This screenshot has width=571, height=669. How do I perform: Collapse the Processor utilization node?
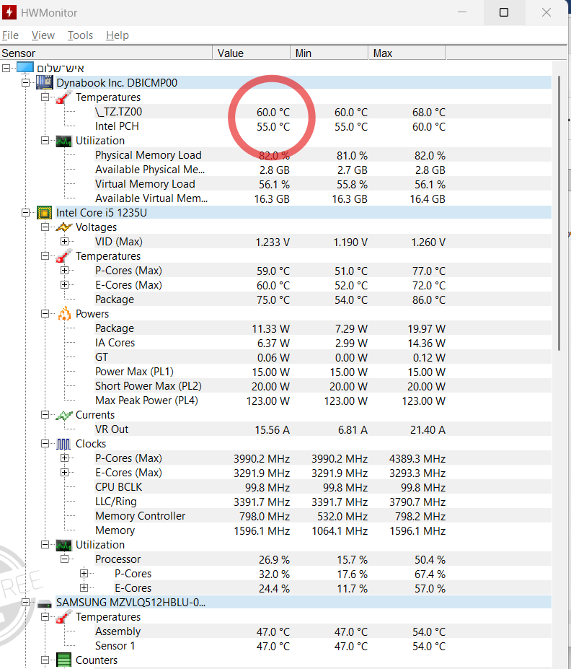coord(65,559)
